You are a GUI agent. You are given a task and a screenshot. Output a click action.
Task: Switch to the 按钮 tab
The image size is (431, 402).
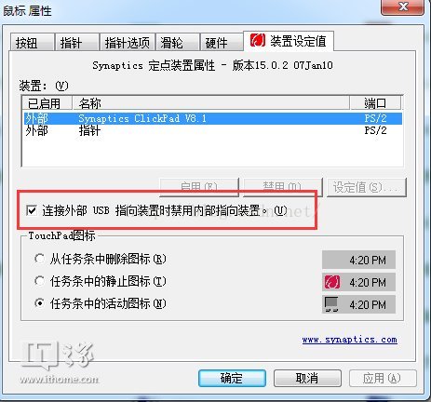point(32,42)
